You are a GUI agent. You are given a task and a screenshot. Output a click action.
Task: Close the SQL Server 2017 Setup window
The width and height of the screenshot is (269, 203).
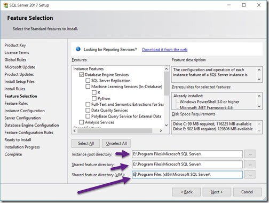(259, 5)
